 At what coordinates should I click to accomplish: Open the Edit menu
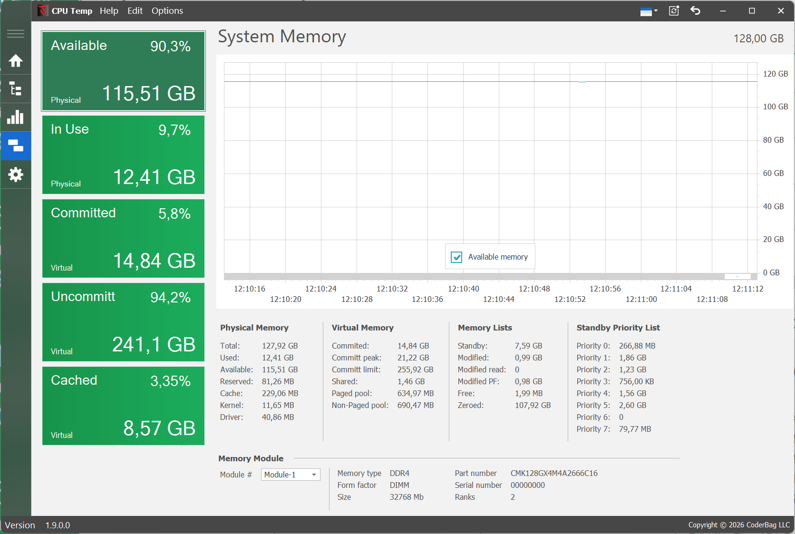pos(135,11)
